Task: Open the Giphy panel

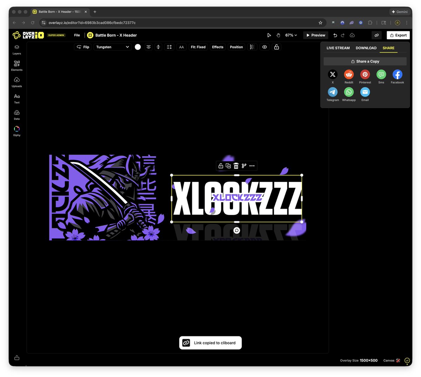Action: click(16, 131)
